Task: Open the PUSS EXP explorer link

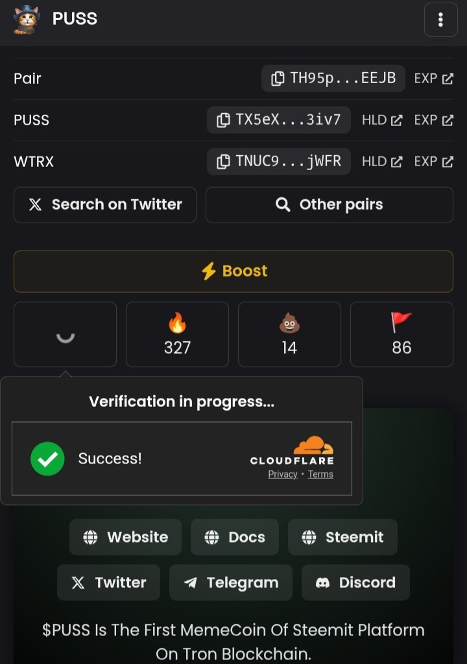Action: pyautogui.click(x=434, y=120)
